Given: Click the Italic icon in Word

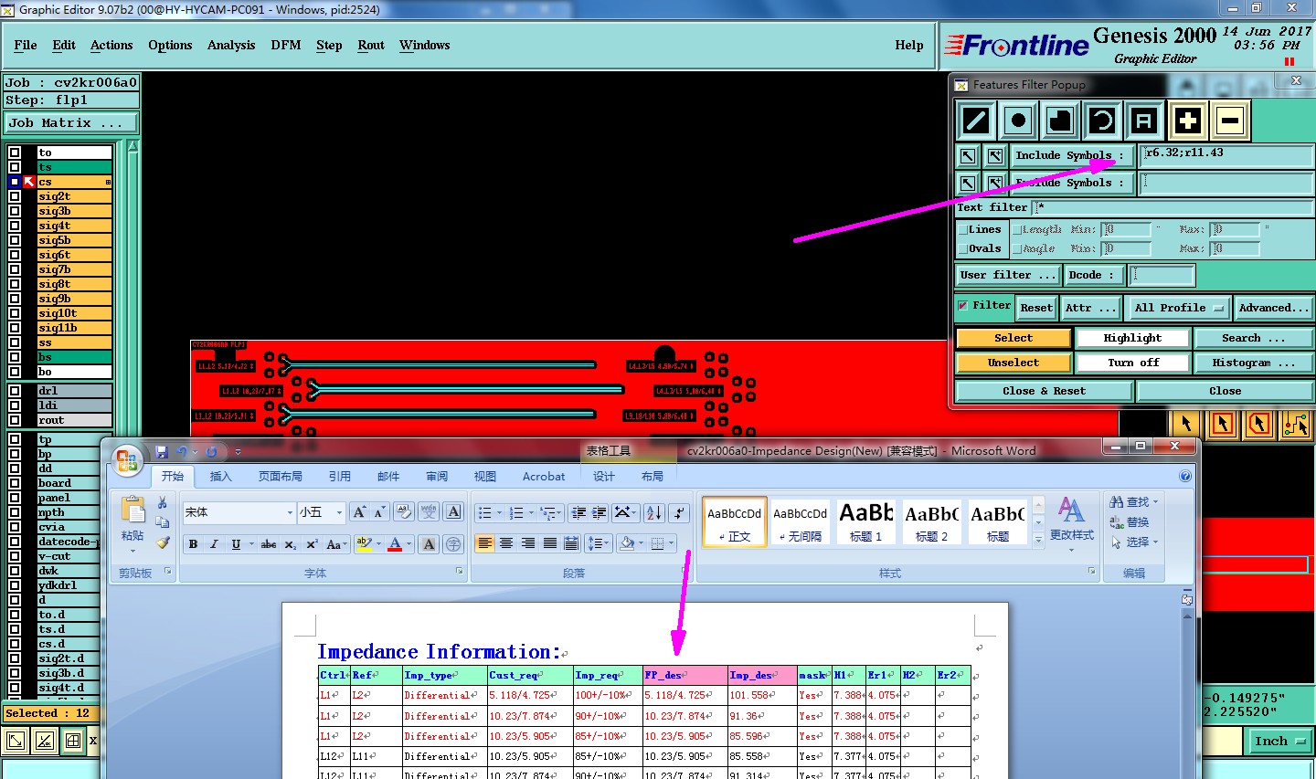Looking at the screenshot, I should coord(214,544).
